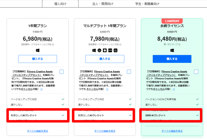The width and height of the screenshot is (207, 139).
Task: Select the 学生・教職員向け tab
Action: coord(147,4)
